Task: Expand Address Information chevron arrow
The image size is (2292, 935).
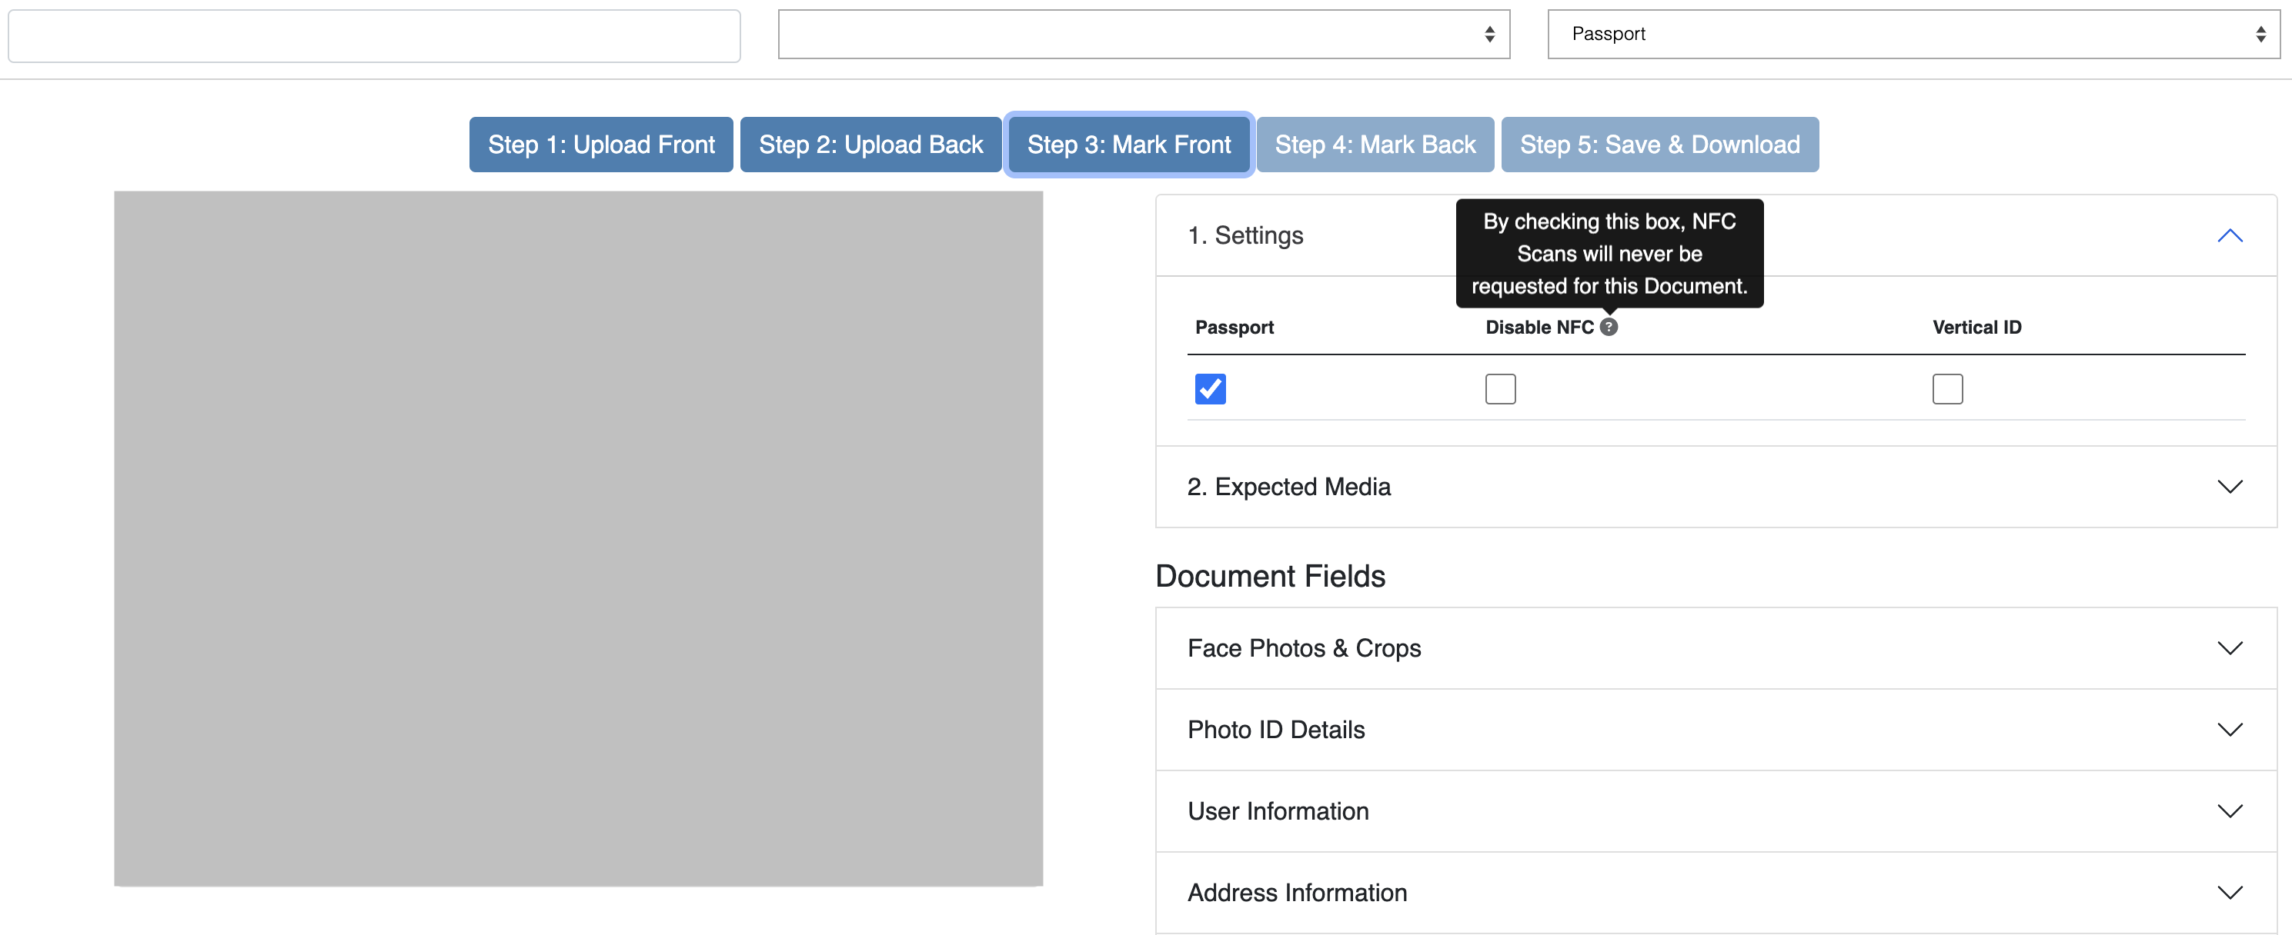Action: click(x=2229, y=893)
